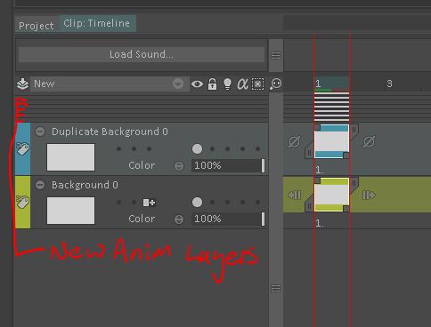Viewport: 431px width, 327px height.
Task: Toggle visibility circle of Background 0
Action: pyautogui.click(x=197, y=203)
